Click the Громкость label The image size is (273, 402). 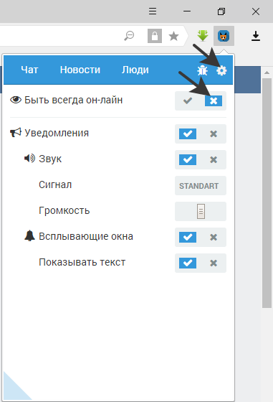(x=64, y=210)
